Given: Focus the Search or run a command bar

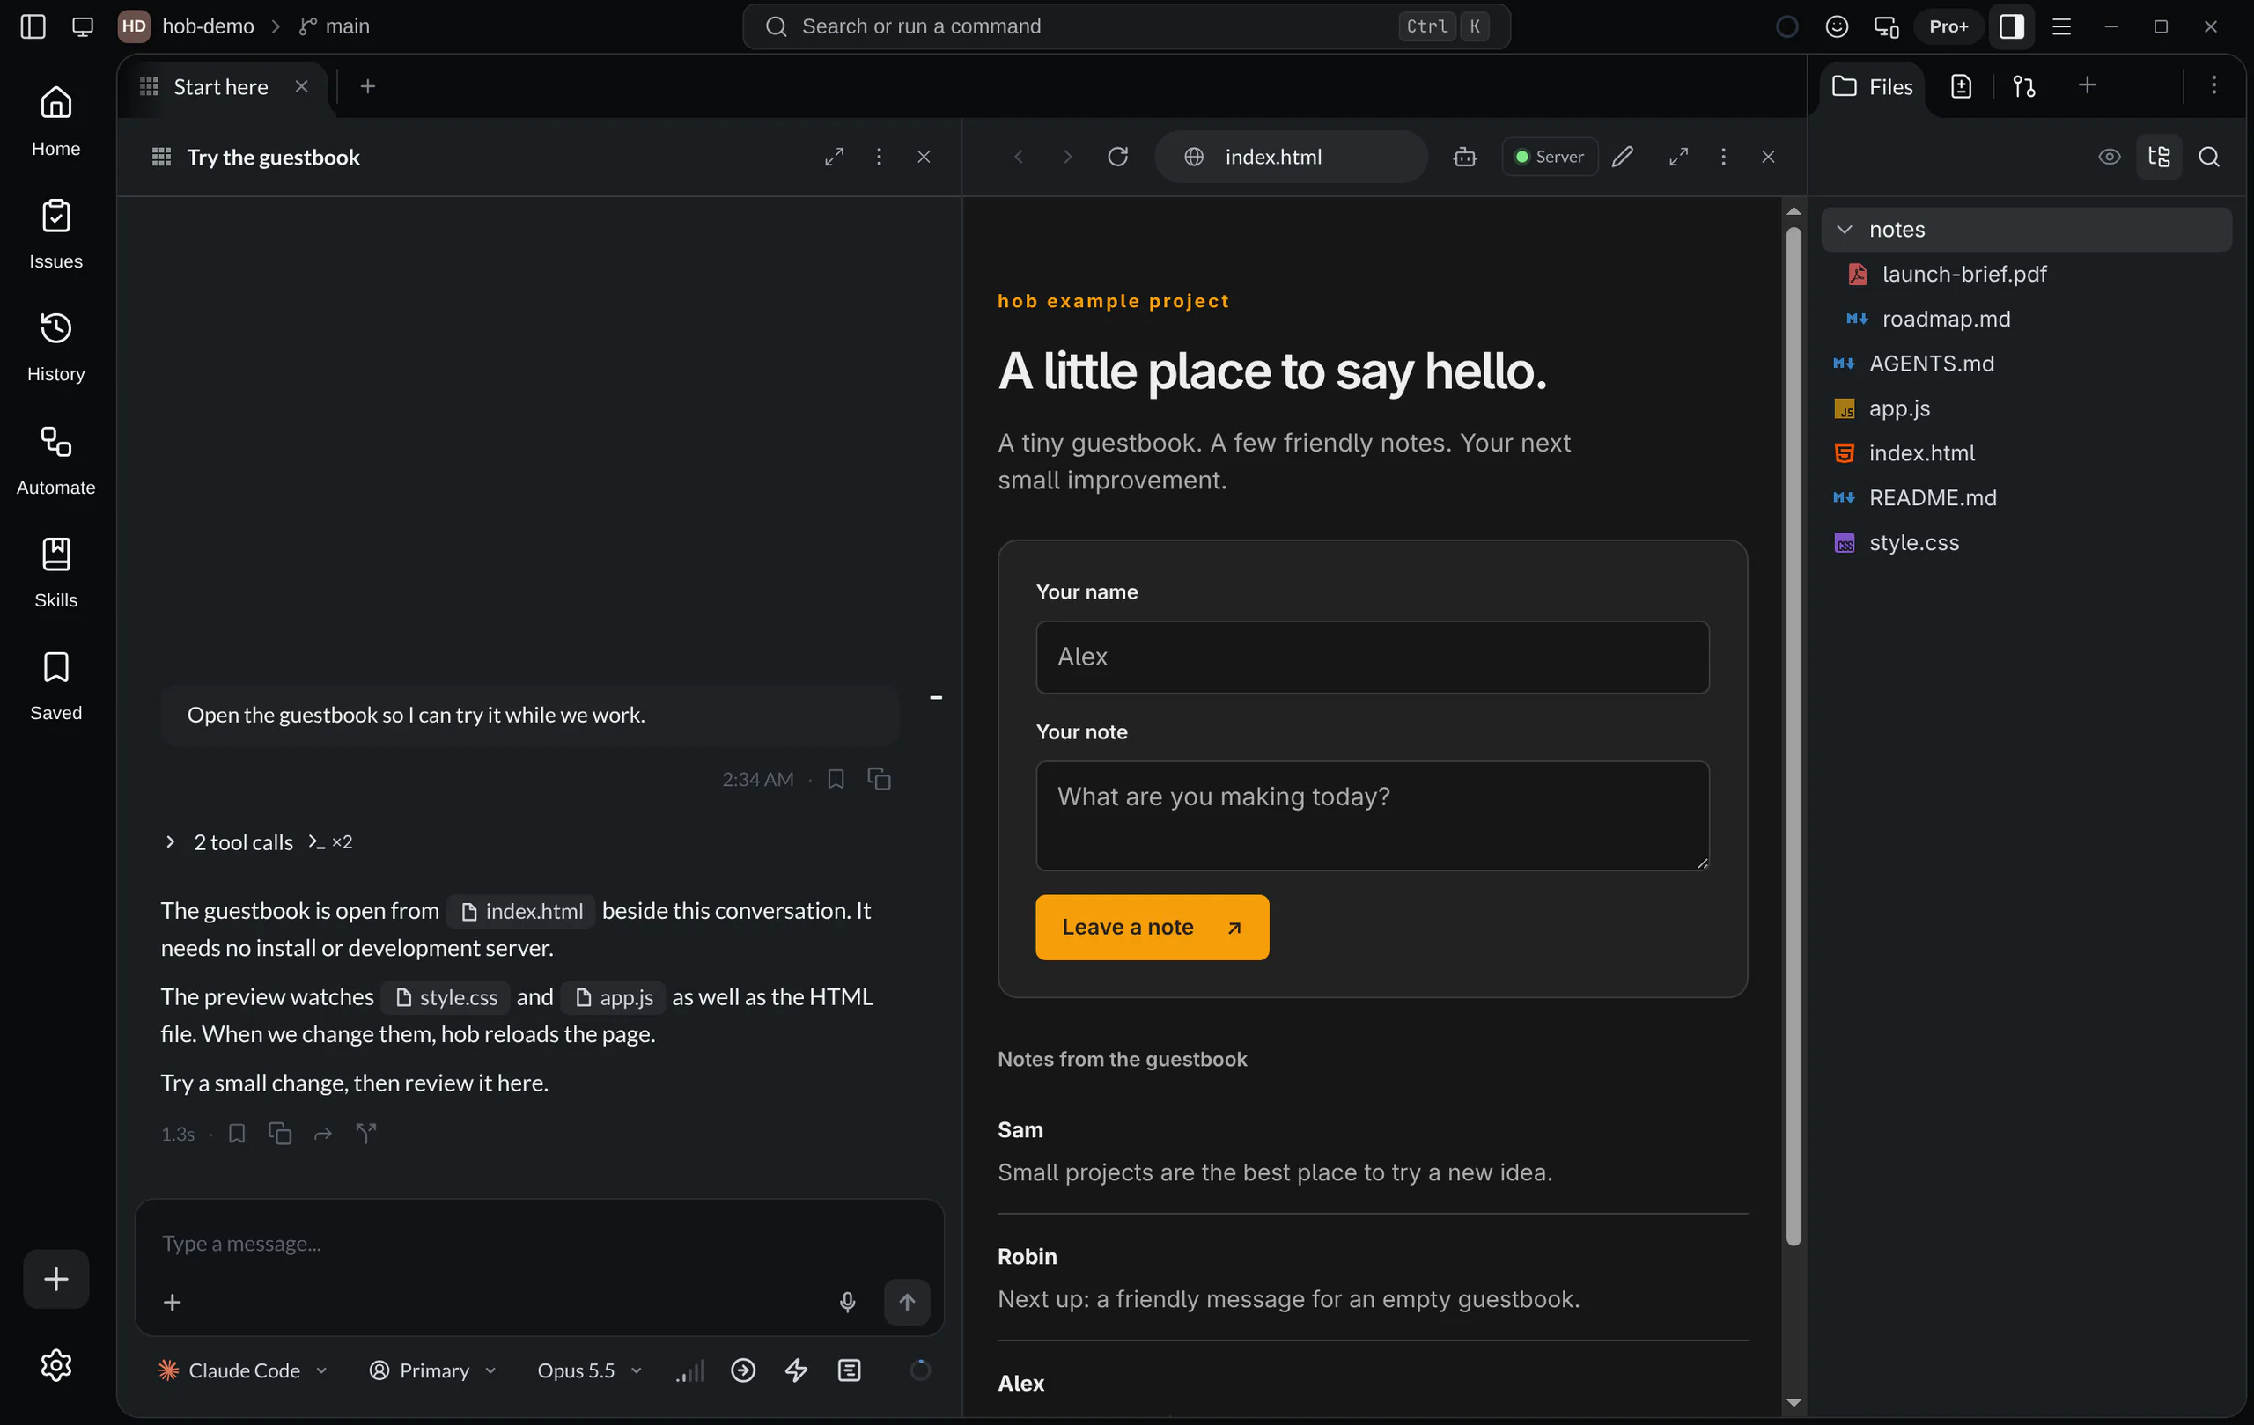Looking at the screenshot, I should point(1125,26).
